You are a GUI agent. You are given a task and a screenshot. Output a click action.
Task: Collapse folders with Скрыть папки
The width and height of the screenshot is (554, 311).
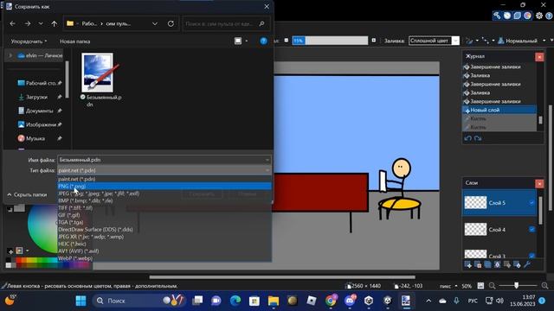click(27, 194)
